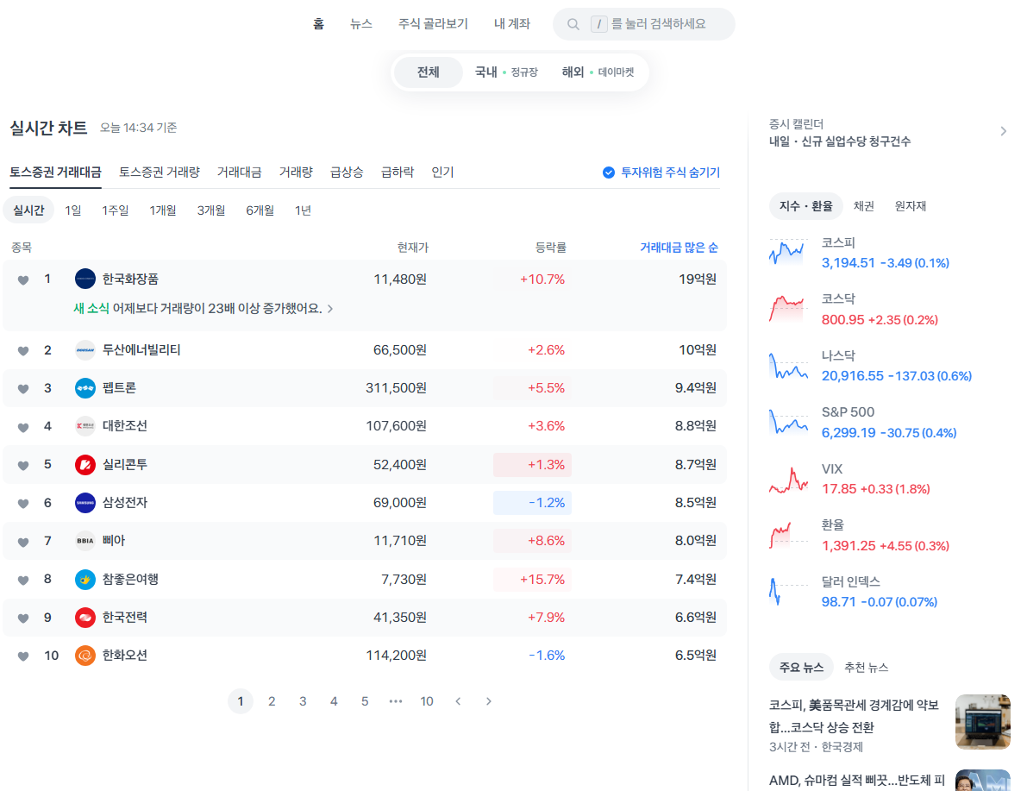The width and height of the screenshot is (1027, 791).
Task: Open the 뉴스 menu
Action: coord(361,24)
